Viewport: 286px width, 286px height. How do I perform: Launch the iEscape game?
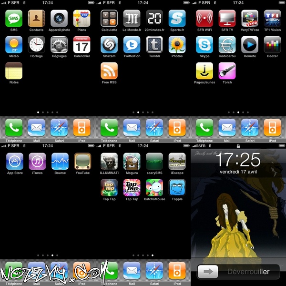point(177,162)
